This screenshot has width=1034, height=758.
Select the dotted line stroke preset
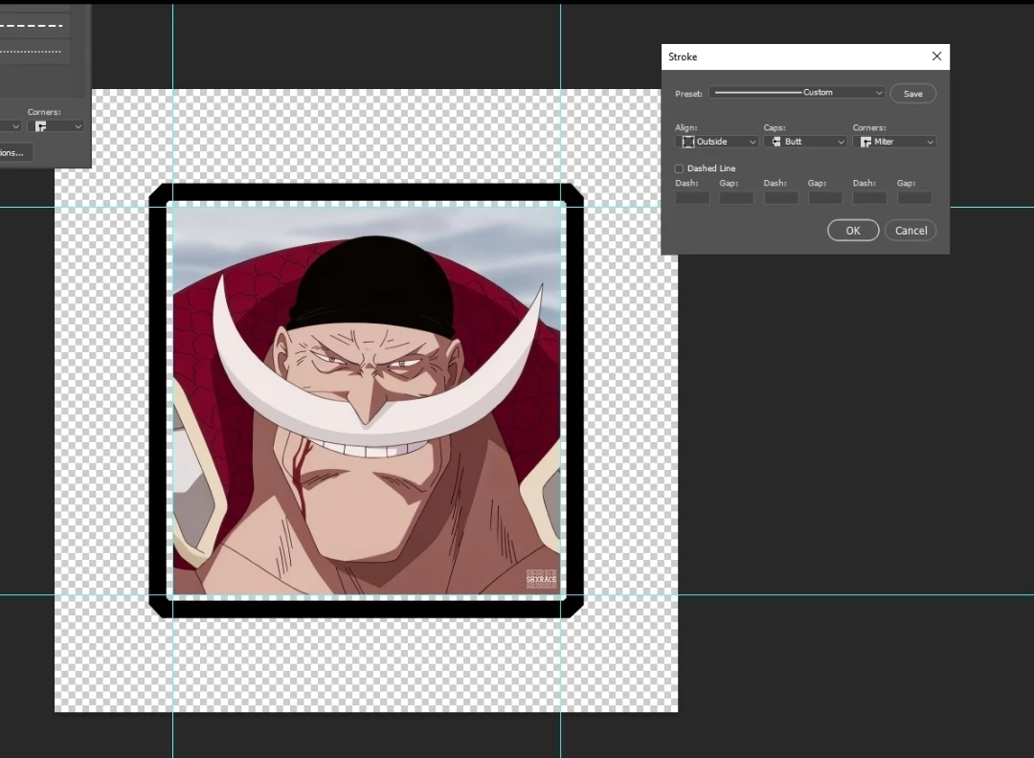point(34,52)
